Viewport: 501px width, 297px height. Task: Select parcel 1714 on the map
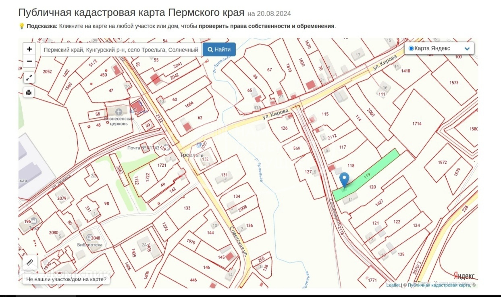tap(417, 123)
